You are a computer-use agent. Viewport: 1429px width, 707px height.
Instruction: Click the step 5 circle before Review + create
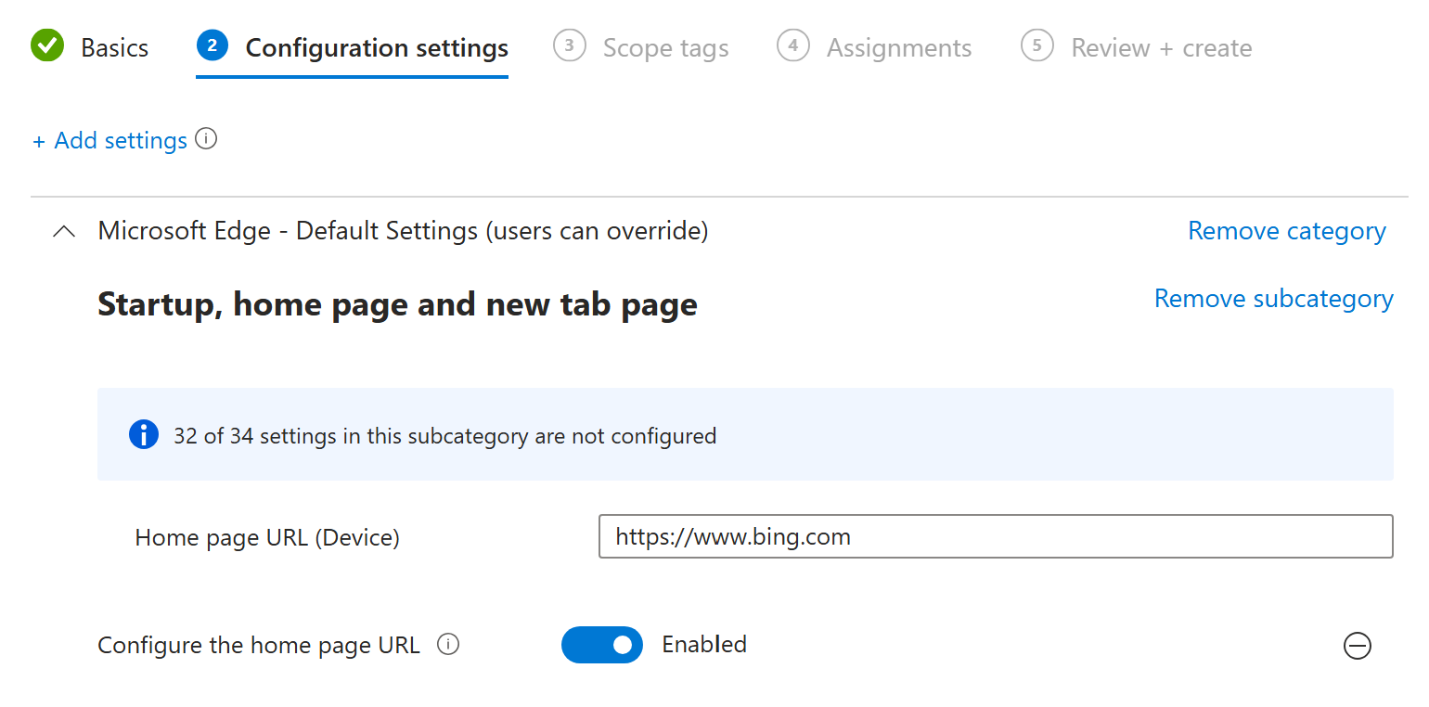1037,46
